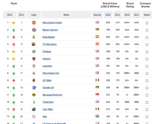Click the Spanish flag in Real Madrid row
Image resolution: width=154 pixels, height=124 pixels.
97,37
